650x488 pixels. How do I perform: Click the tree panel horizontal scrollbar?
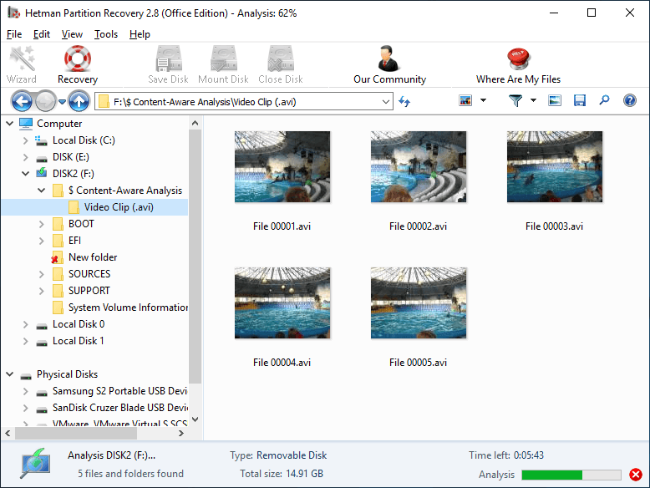76,434
